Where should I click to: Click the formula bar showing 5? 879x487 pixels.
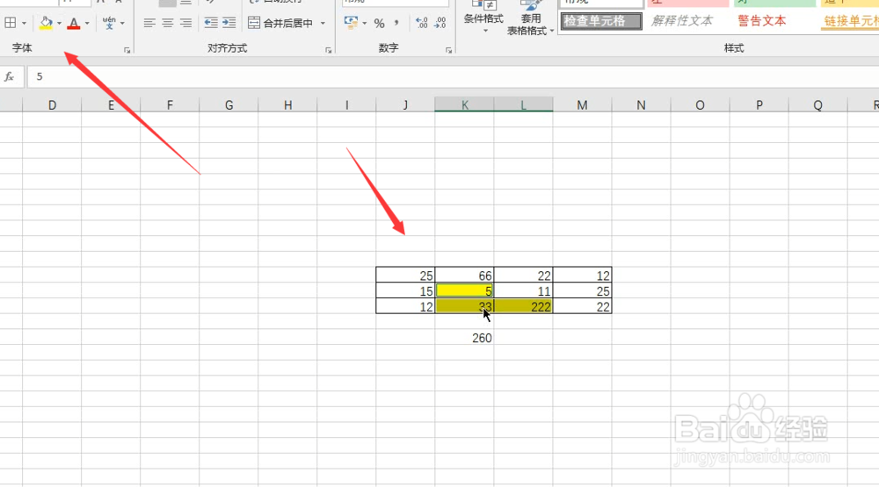pos(453,76)
